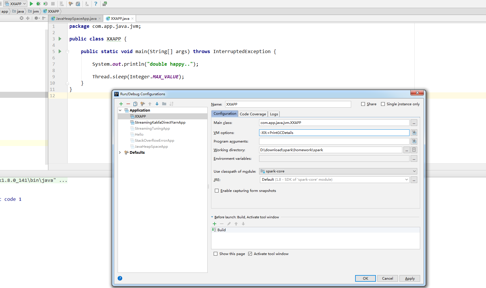Click the Apply button

(410, 278)
